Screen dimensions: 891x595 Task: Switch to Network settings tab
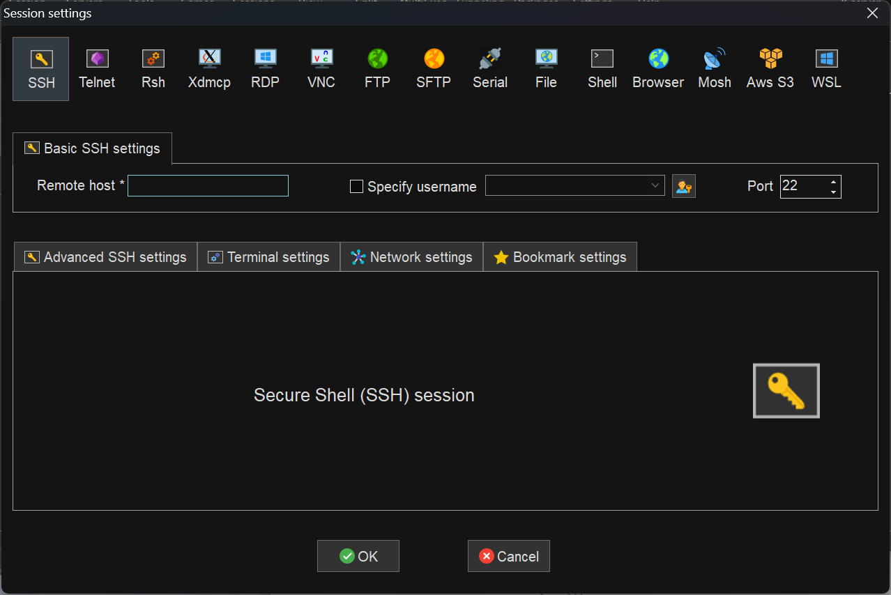pos(411,257)
